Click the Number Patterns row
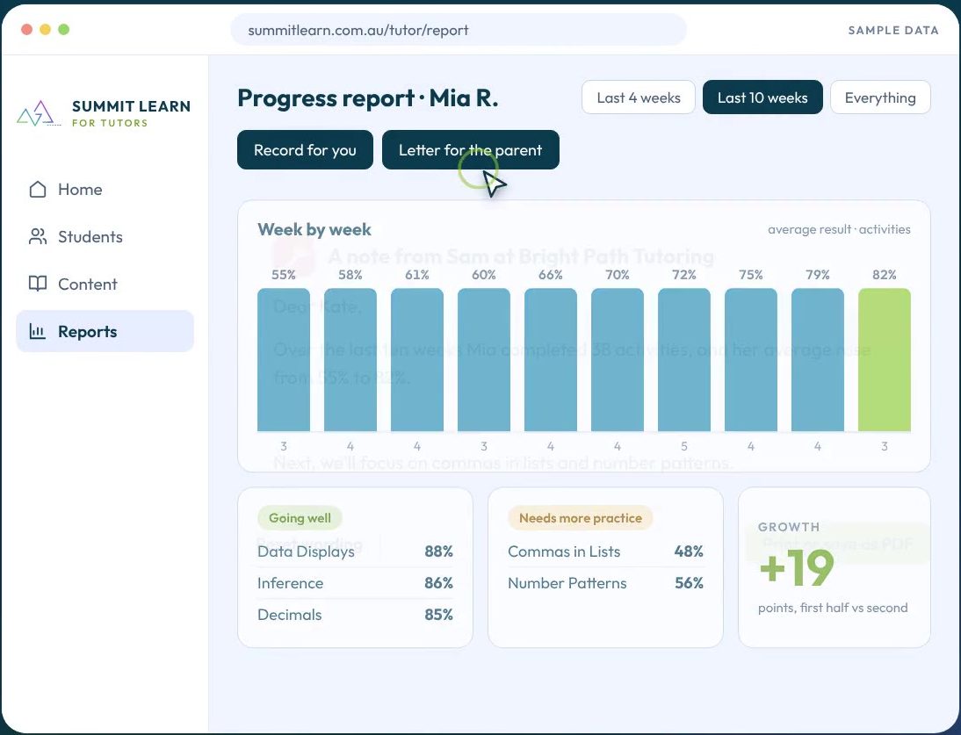 point(605,583)
